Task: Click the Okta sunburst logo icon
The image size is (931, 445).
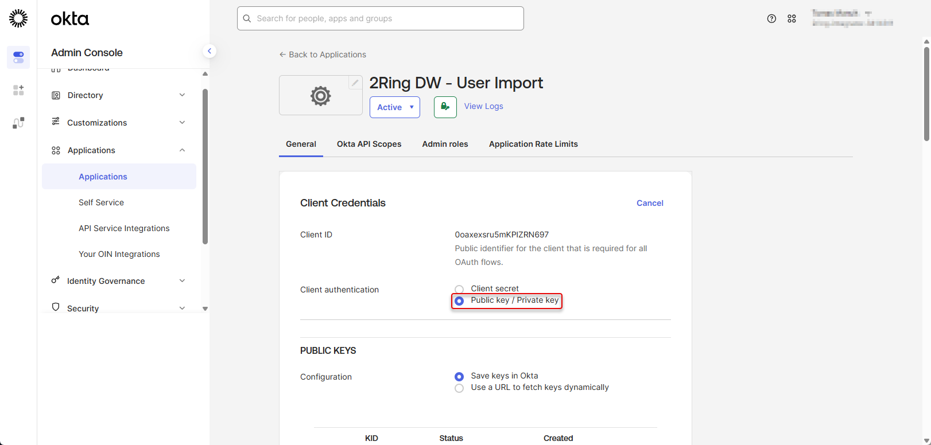Action: [18, 18]
